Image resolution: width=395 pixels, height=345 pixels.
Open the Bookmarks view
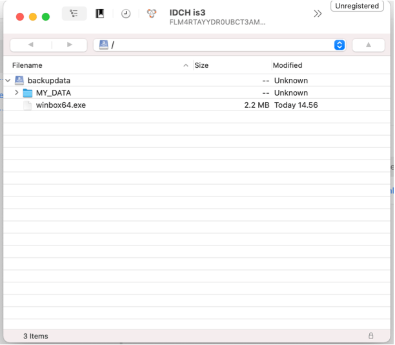[x=100, y=14]
